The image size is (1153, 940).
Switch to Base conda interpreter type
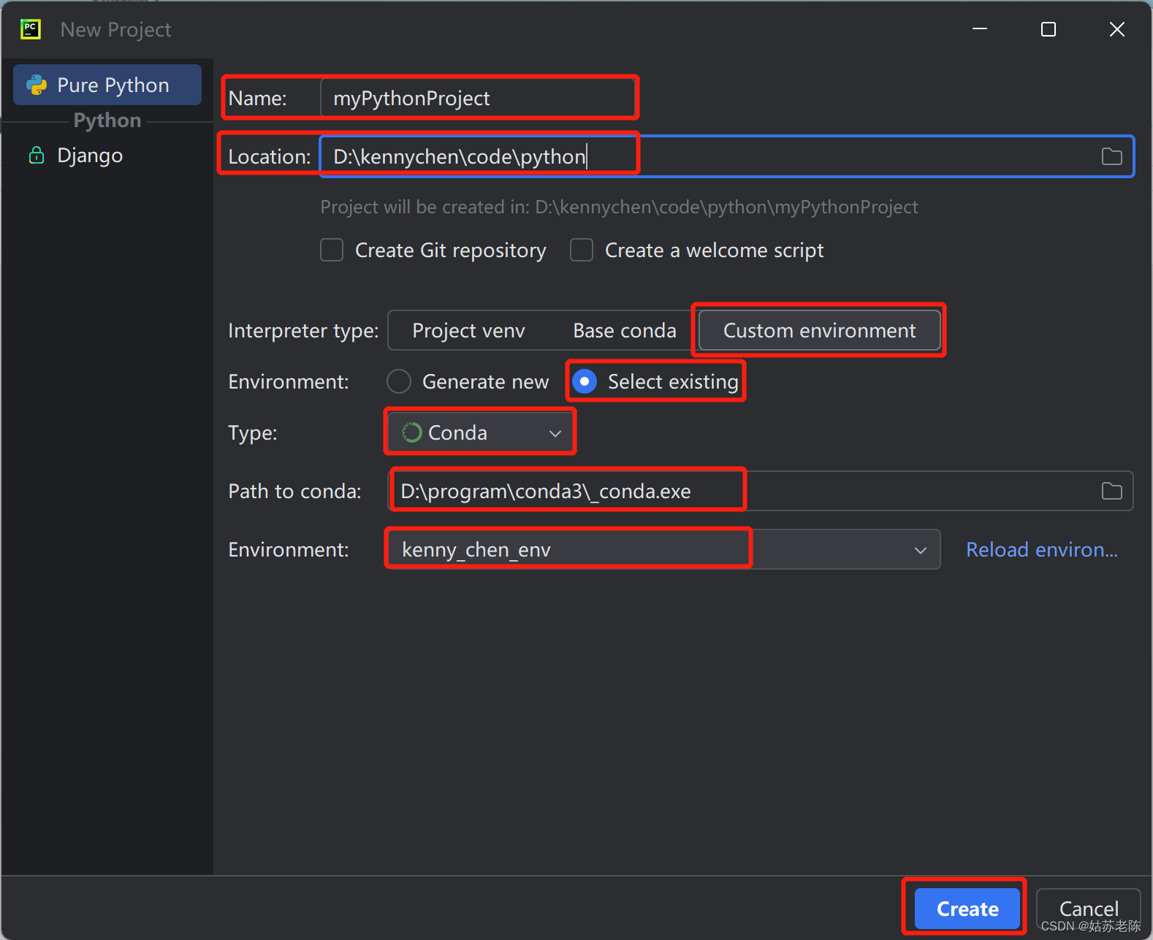[x=625, y=330]
